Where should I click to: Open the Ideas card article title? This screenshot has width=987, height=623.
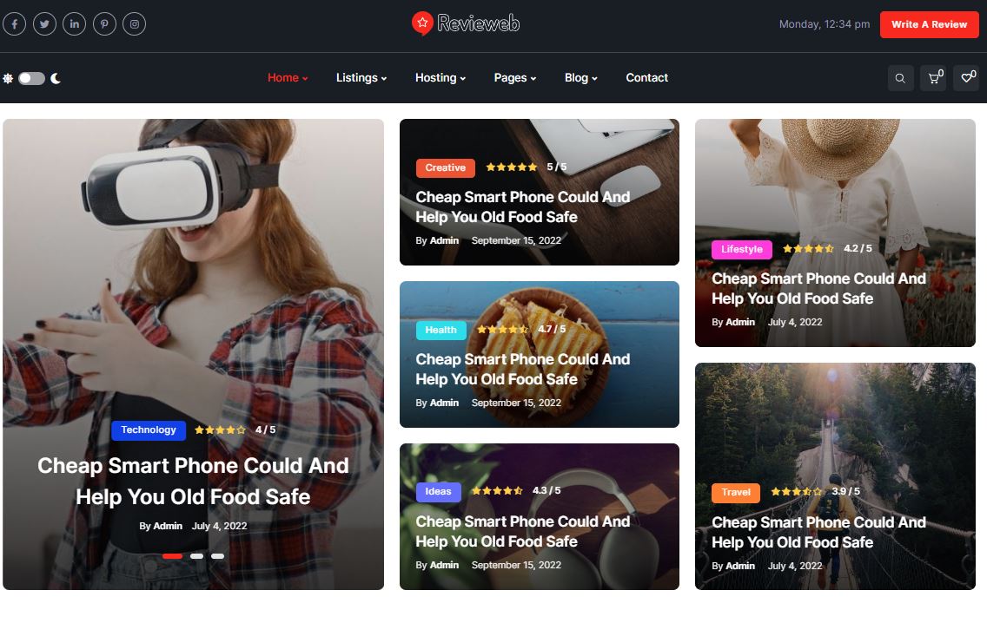coord(522,531)
